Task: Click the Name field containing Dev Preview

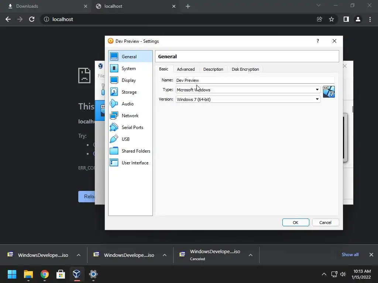Action: point(255,80)
